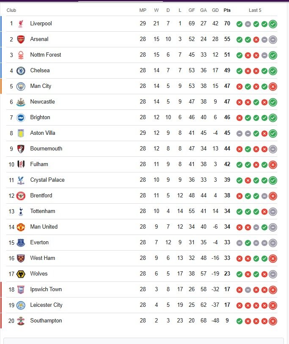
Task: Click the Club column header
Action: click(x=11, y=10)
